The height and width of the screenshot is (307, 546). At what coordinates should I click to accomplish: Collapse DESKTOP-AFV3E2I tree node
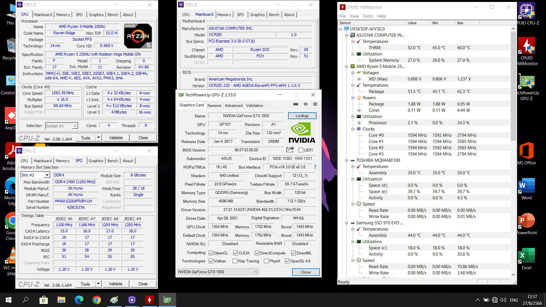[340, 29]
